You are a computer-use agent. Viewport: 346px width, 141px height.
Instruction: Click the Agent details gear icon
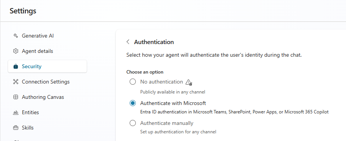click(15, 51)
